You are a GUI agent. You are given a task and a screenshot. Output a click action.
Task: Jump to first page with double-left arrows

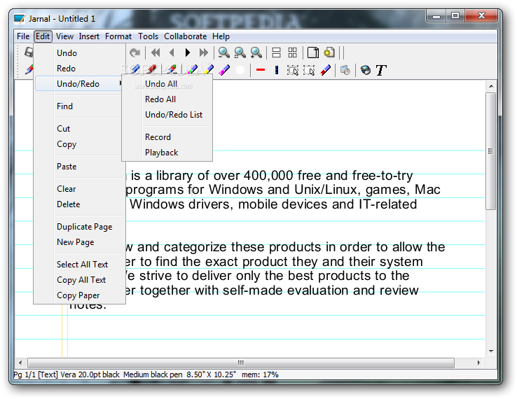click(x=156, y=52)
